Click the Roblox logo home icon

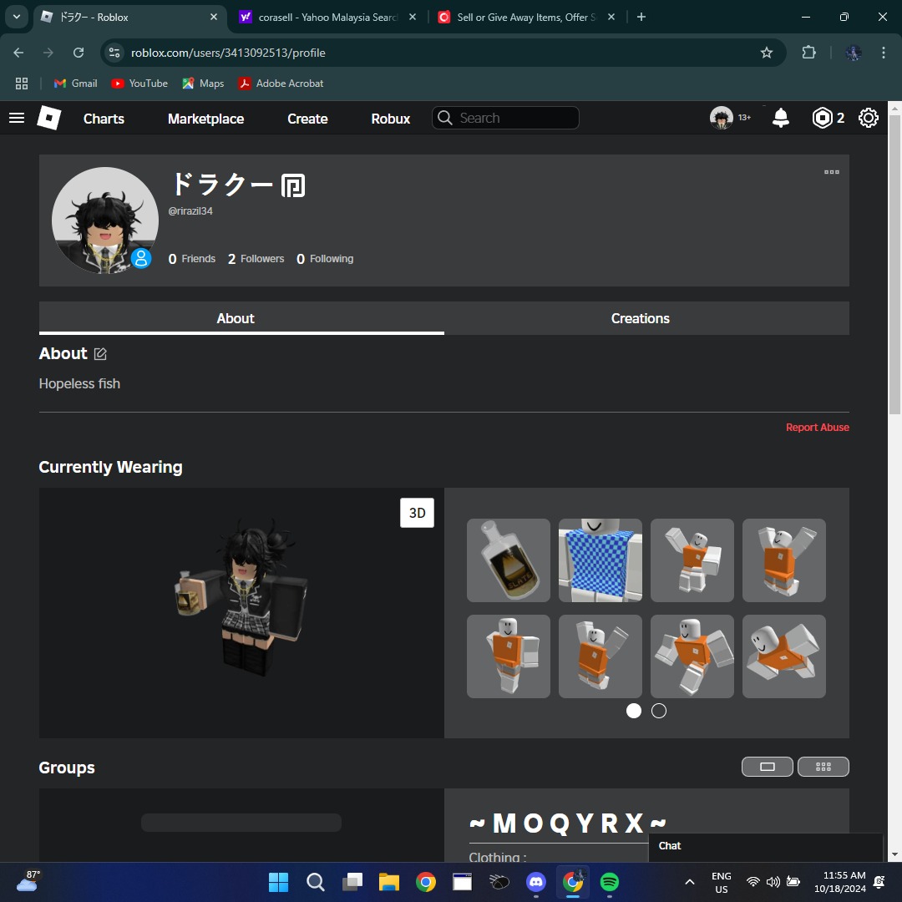point(49,118)
